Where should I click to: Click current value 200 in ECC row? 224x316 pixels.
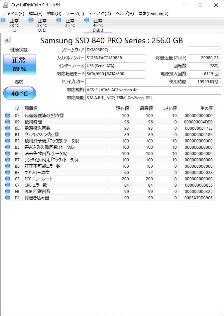point(125,179)
